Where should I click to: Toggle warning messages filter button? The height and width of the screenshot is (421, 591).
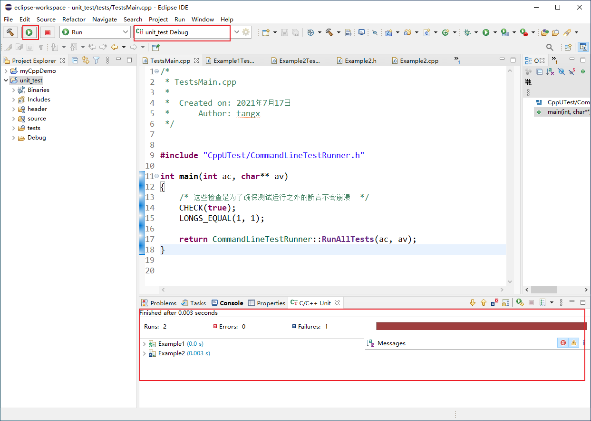[573, 343]
